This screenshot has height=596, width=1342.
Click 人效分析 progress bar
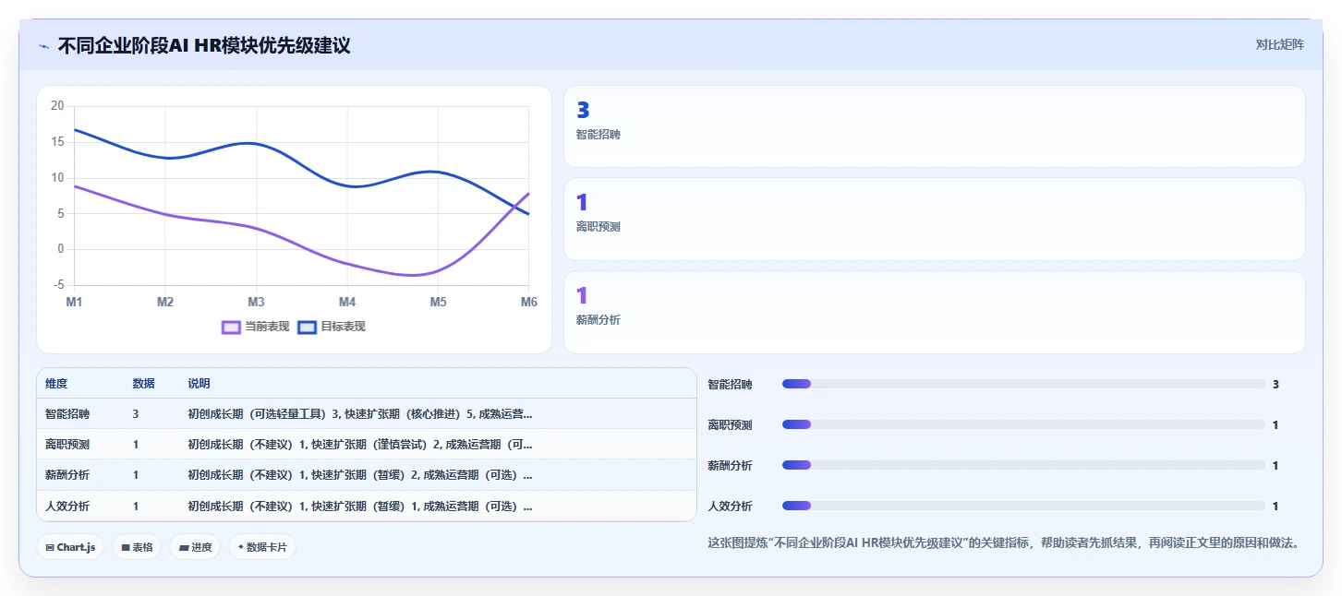pyautogui.click(x=1023, y=506)
